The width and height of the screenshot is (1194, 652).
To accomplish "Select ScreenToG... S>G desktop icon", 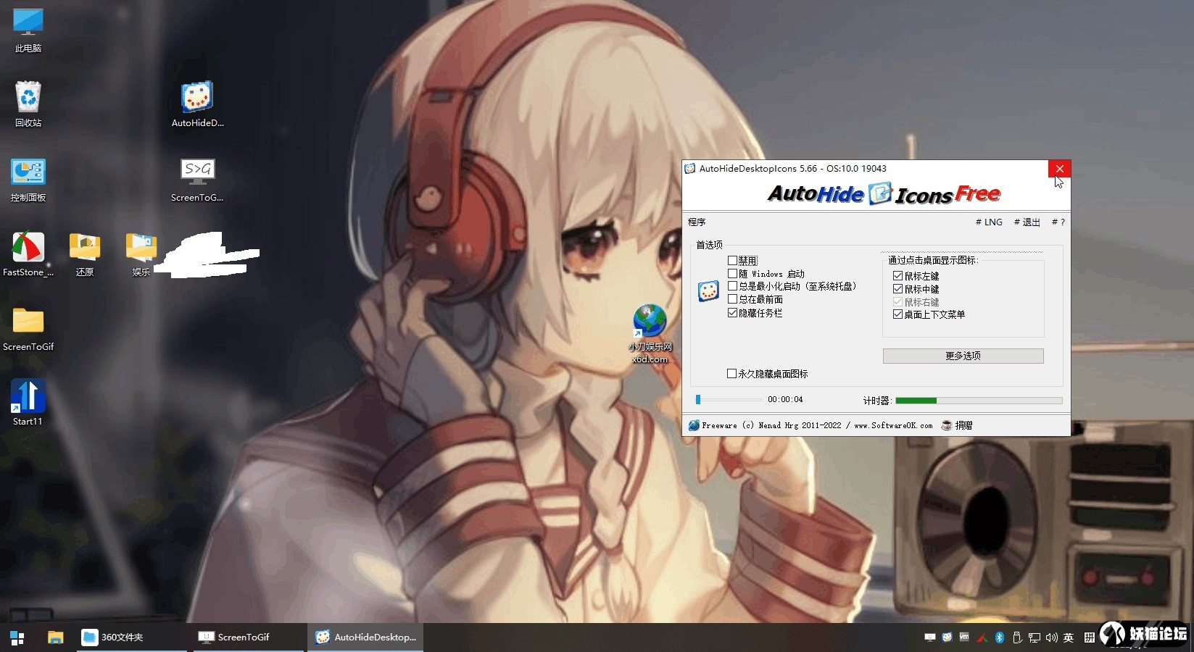I will (x=197, y=180).
